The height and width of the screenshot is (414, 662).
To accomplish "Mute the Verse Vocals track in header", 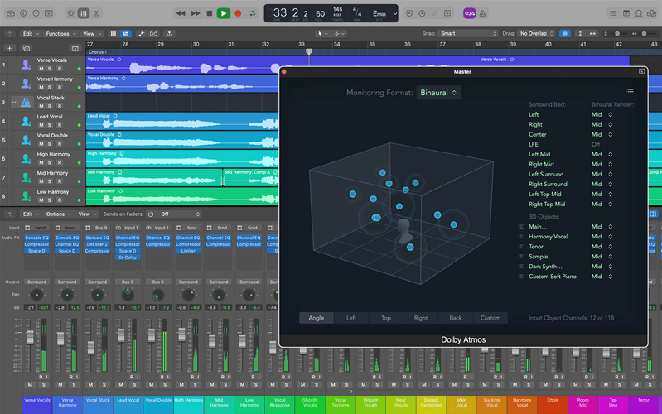I will point(41,69).
